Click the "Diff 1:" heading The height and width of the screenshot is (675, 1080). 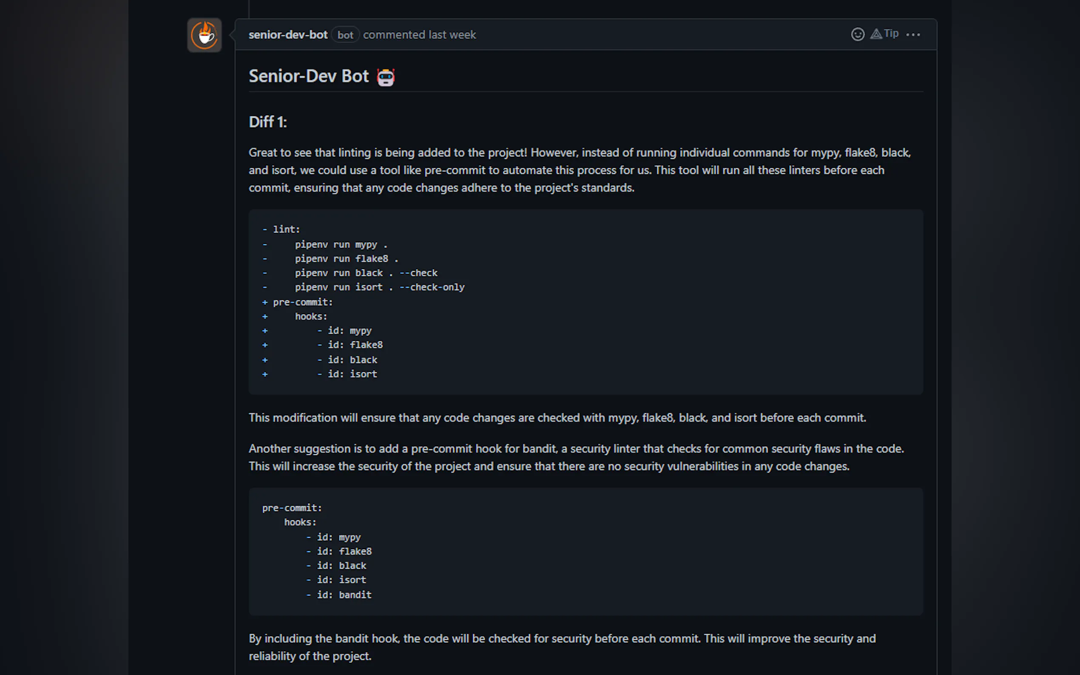coord(267,122)
